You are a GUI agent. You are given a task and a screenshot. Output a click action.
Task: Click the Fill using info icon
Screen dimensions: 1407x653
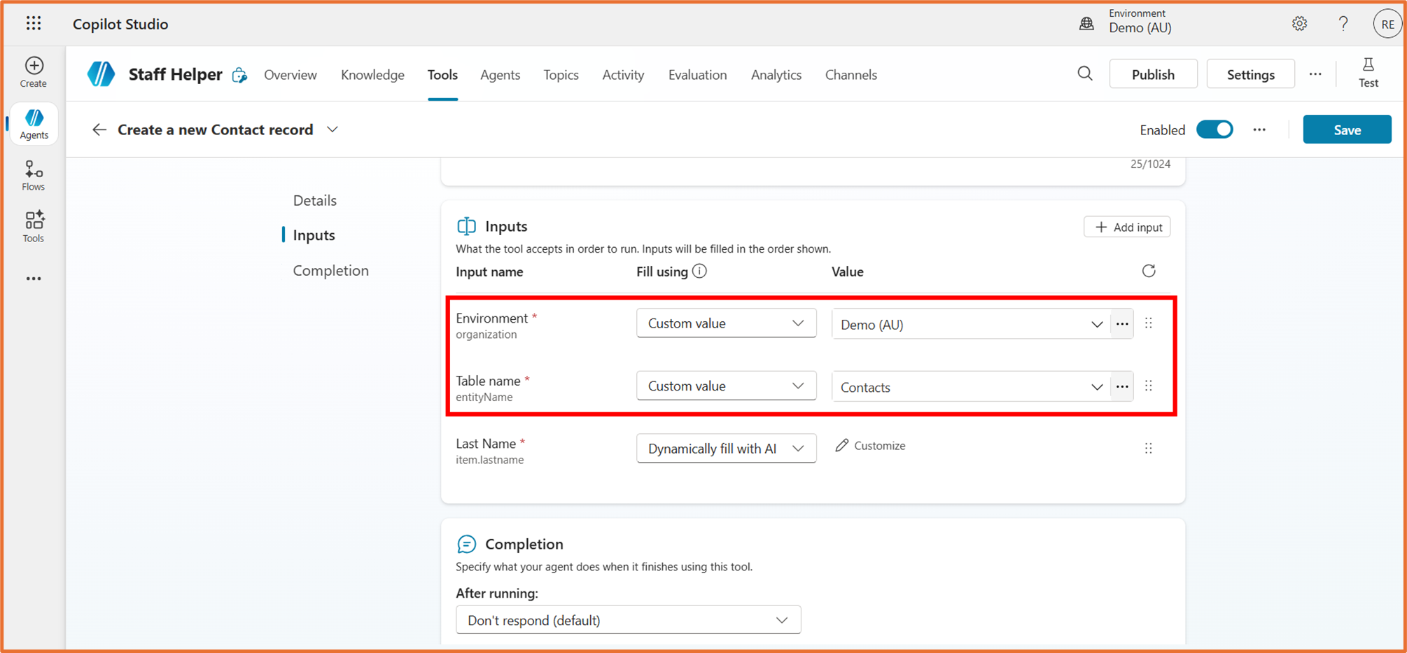(699, 272)
